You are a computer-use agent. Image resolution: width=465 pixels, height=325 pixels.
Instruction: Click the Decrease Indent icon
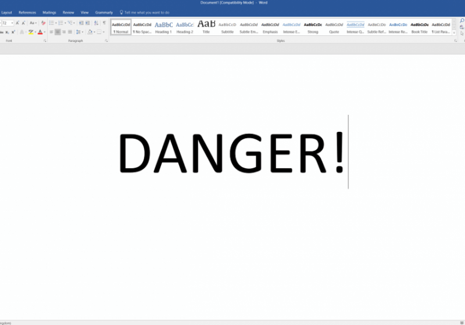[81, 23]
